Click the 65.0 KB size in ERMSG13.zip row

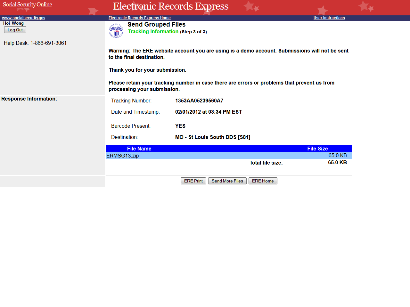338,155
